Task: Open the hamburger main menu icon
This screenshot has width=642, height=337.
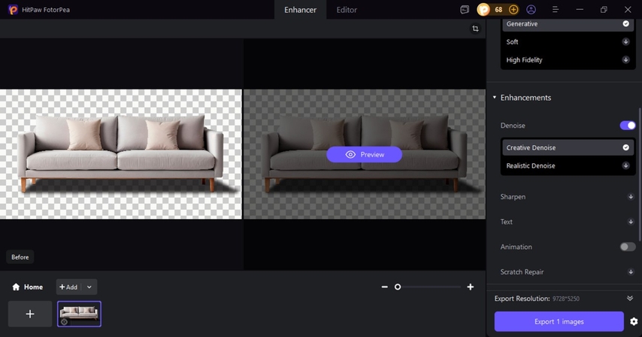Action: (x=555, y=10)
